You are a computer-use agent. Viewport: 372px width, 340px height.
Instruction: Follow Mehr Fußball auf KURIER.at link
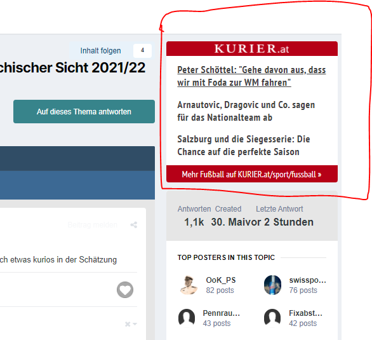pyautogui.click(x=252, y=174)
